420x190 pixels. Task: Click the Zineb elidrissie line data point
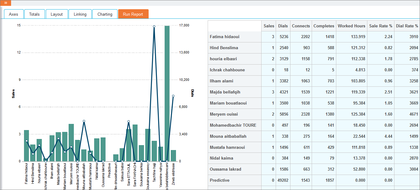coord(173,96)
